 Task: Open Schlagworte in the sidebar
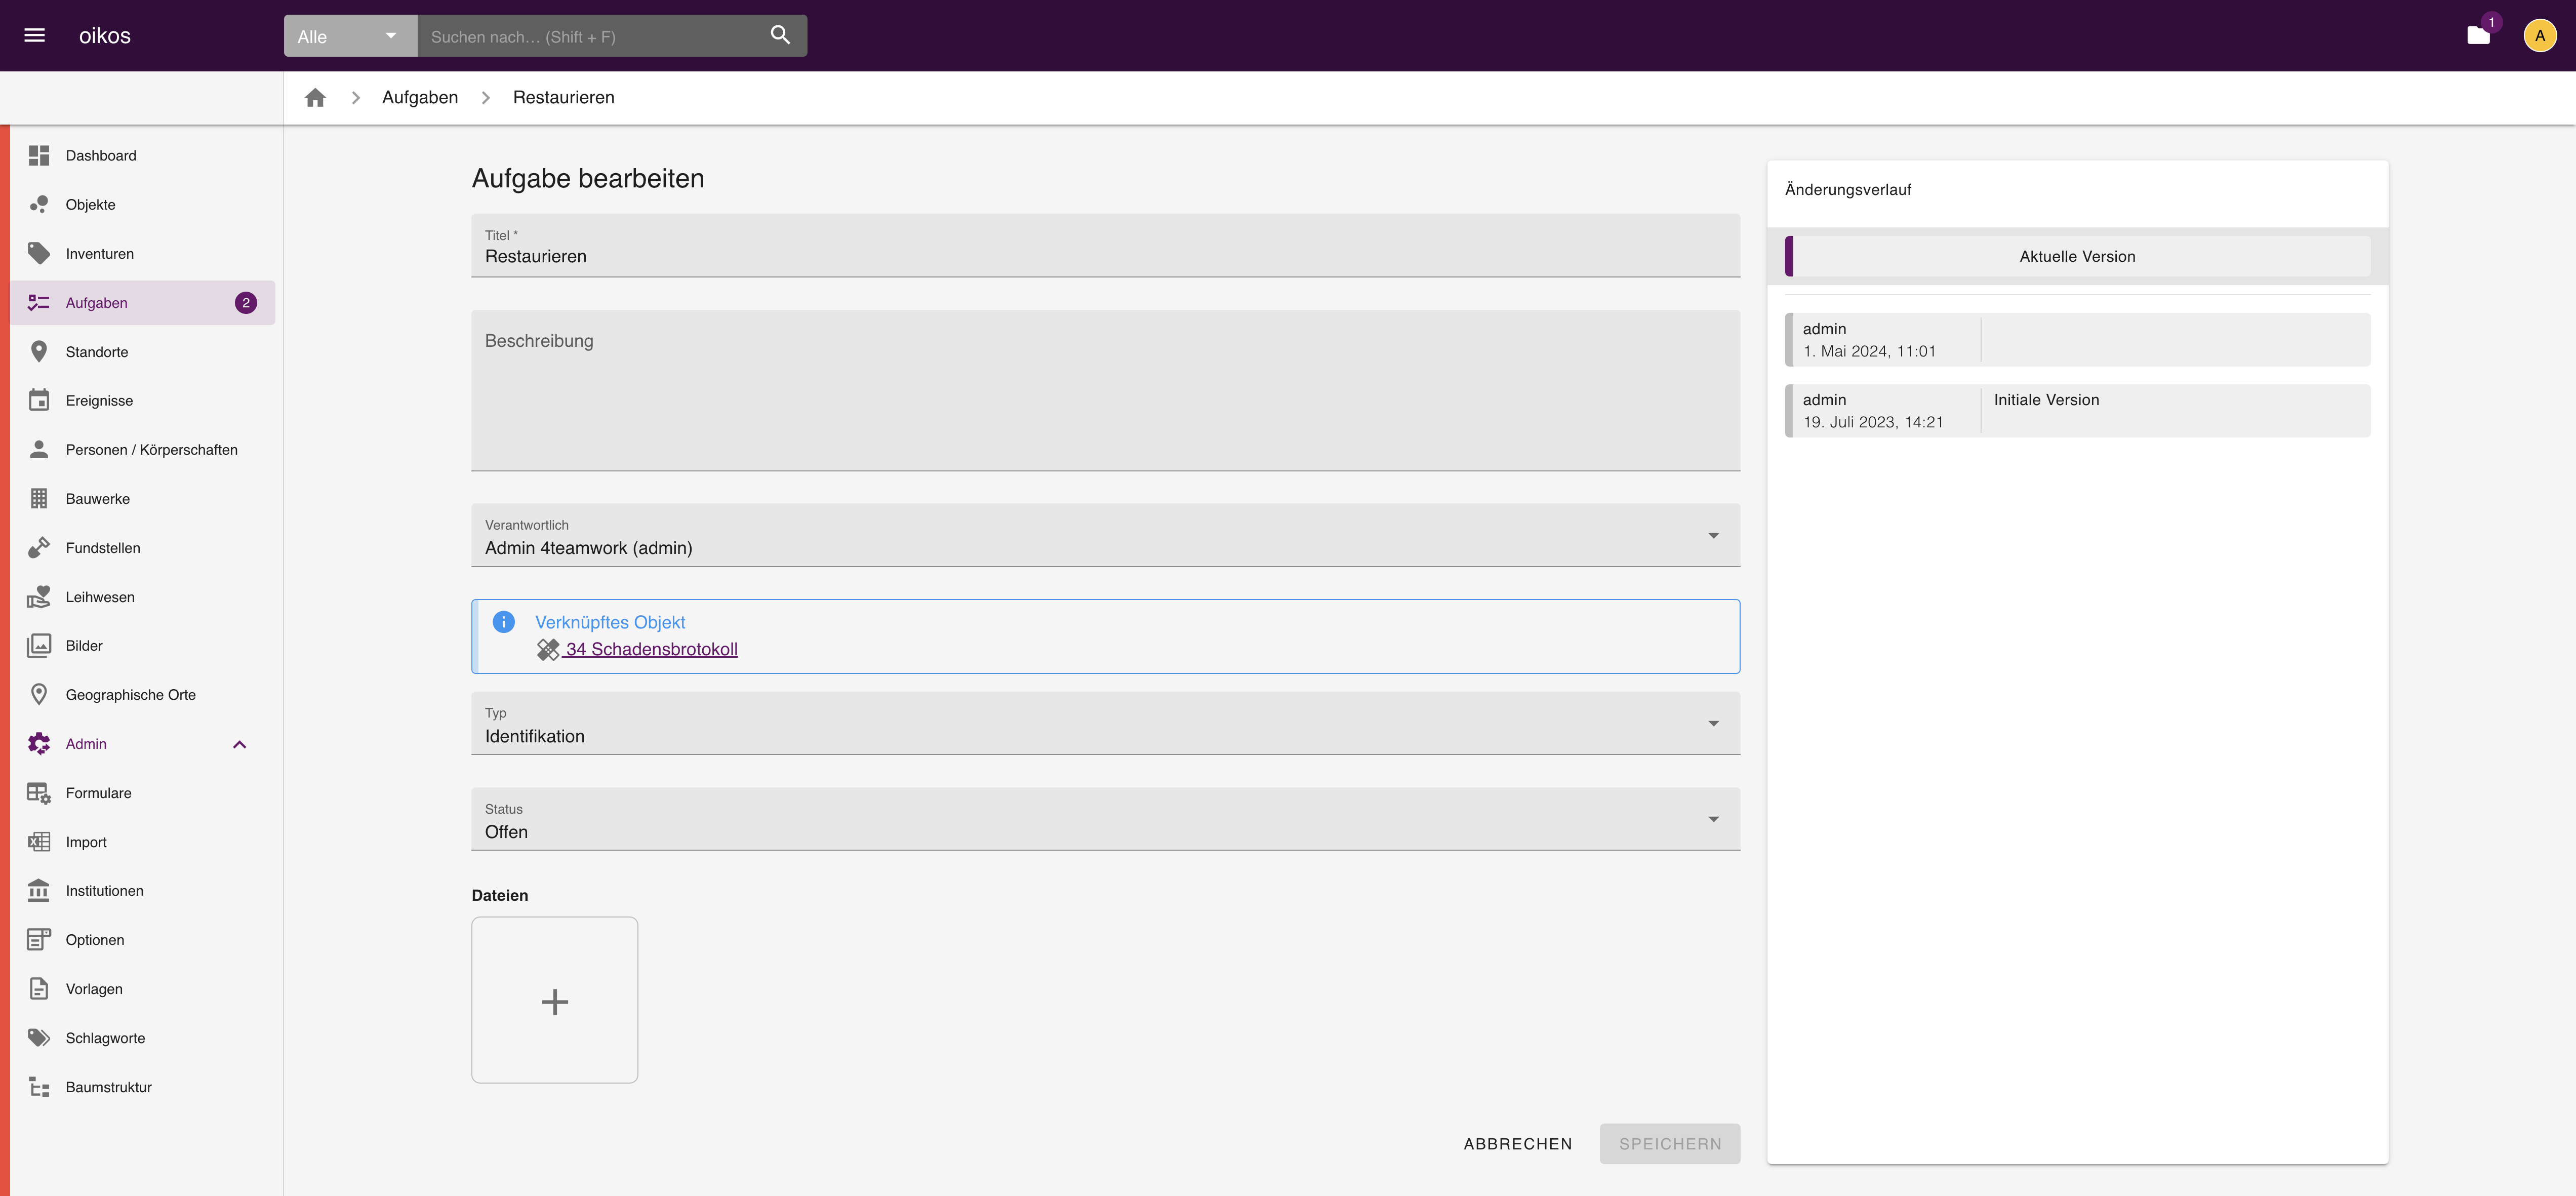pos(143,1038)
